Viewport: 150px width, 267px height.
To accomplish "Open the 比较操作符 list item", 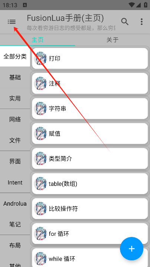I will coord(90,209).
